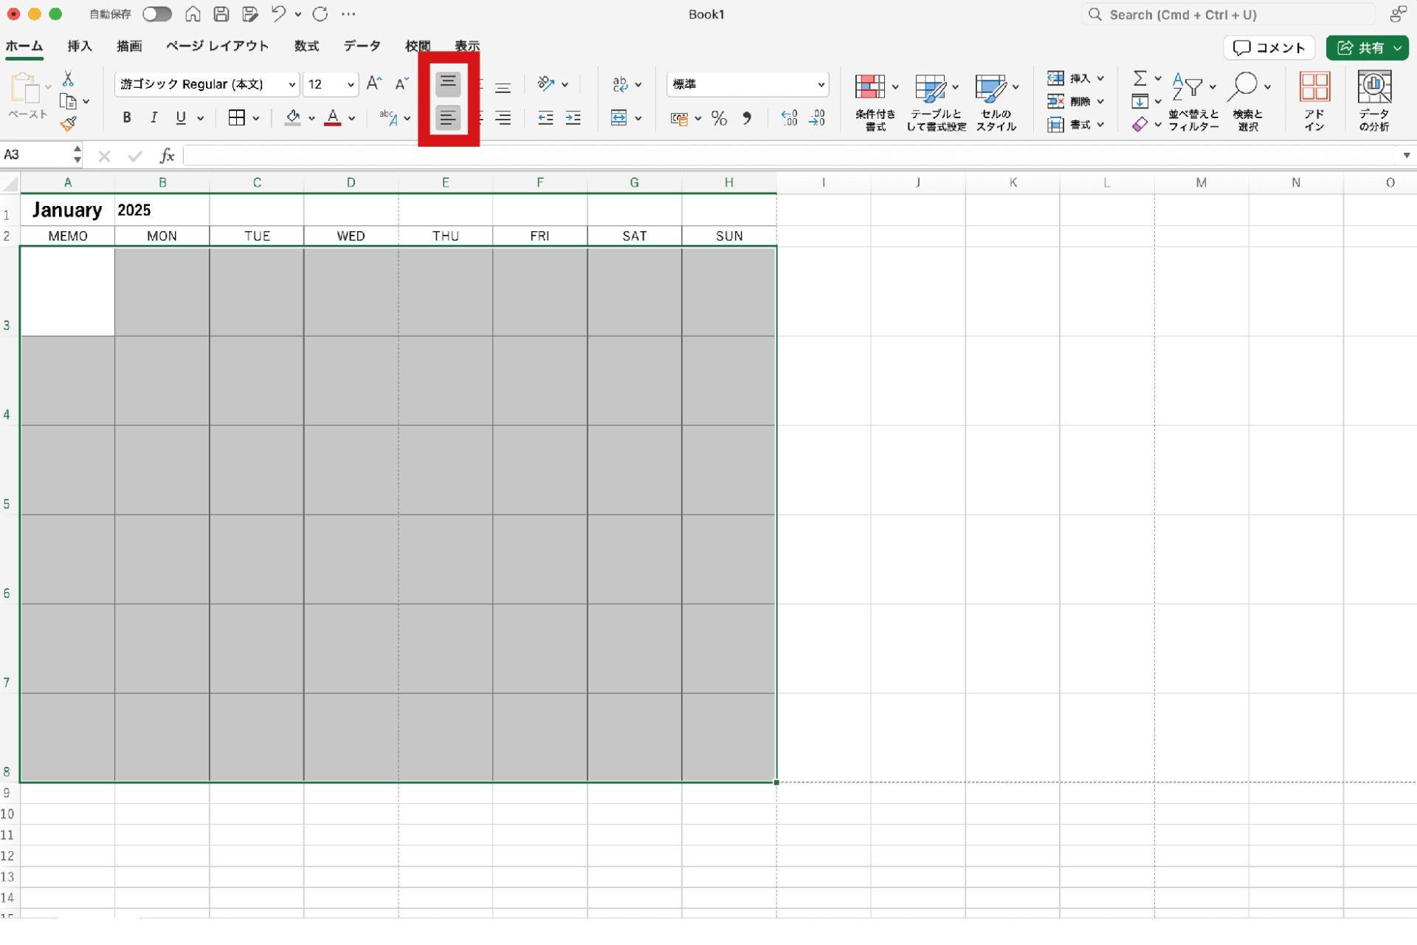Open the コメント comments button
Viewport: 1417px width, 945px height.
[1269, 48]
